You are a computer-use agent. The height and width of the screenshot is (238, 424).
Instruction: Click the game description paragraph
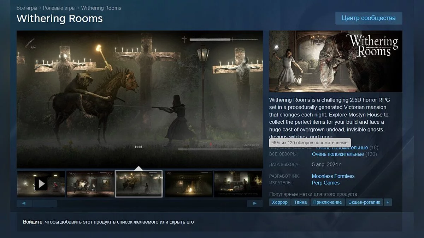[330, 118]
